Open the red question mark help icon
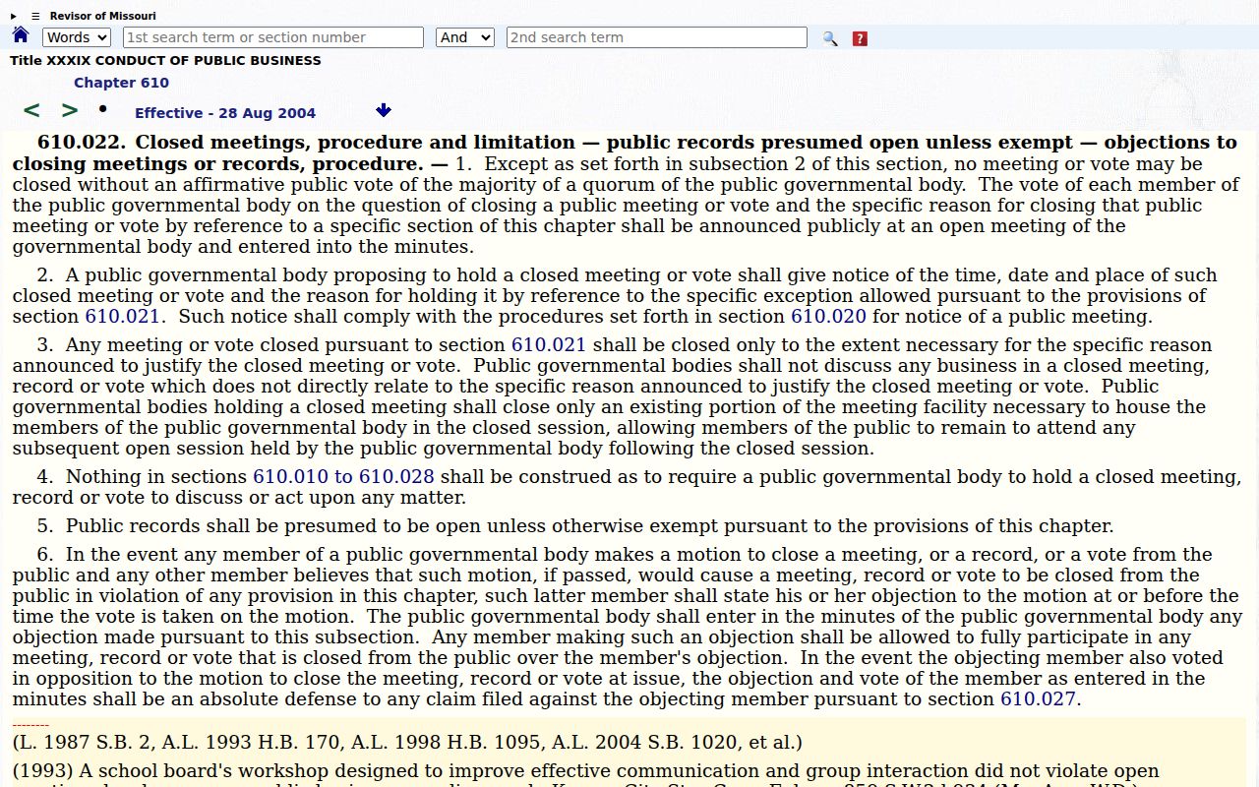The height and width of the screenshot is (787, 1259). click(860, 38)
